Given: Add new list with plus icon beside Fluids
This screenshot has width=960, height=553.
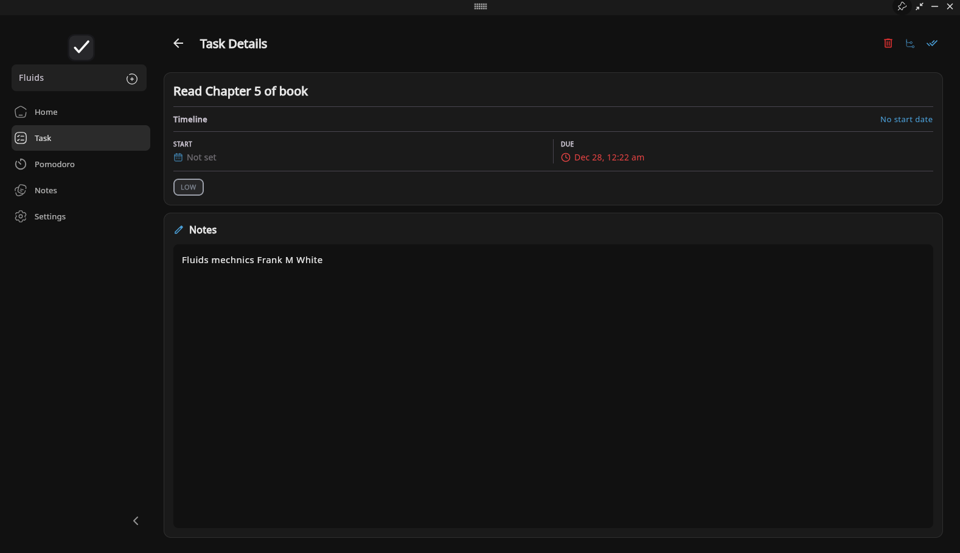Looking at the screenshot, I should [x=132, y=79].
